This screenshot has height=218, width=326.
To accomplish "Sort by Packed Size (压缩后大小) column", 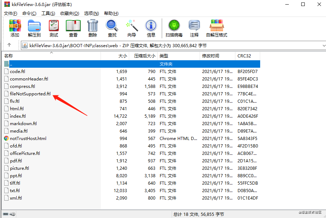I will point(143,56).
